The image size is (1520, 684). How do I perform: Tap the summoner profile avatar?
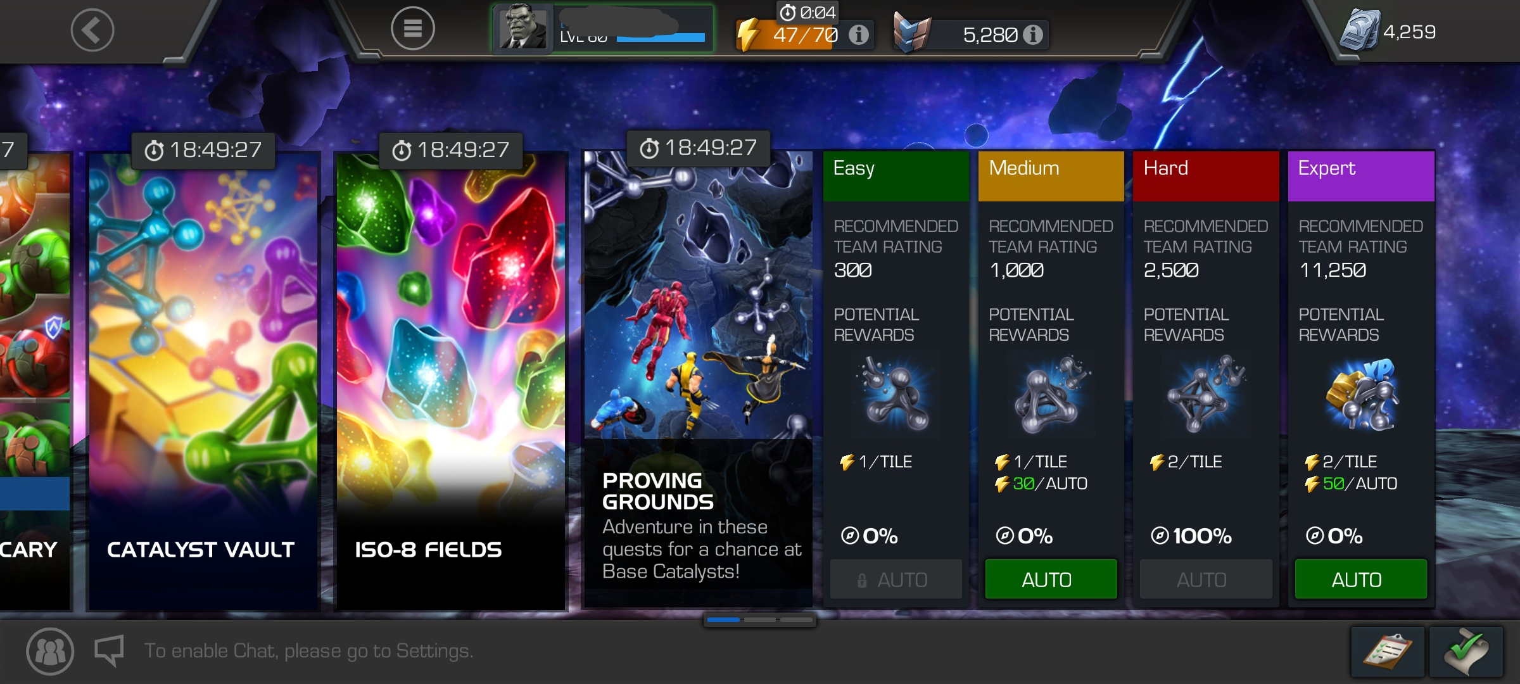coord(522,28)
